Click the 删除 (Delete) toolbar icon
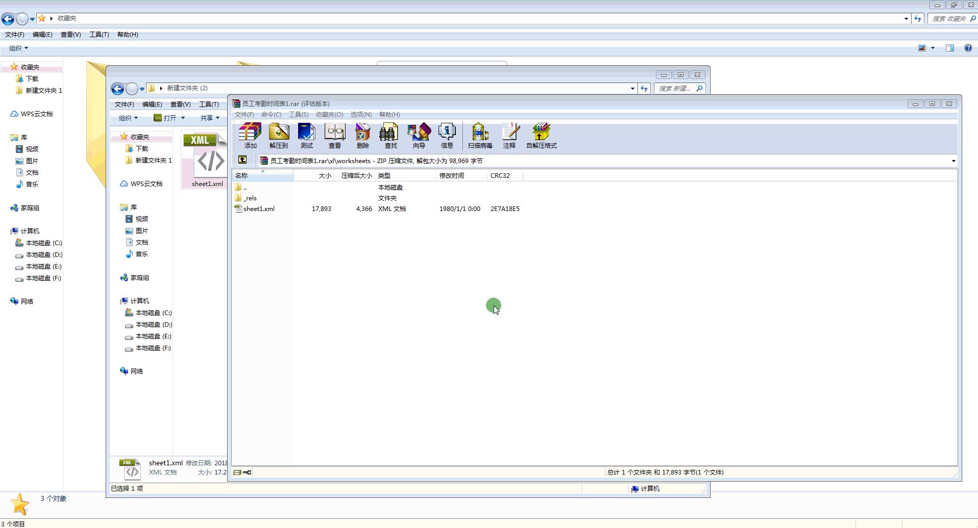The image size is (978, 528). click(362, 136)
